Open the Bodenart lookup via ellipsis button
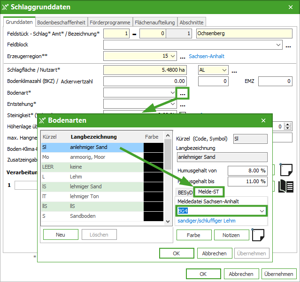This screenshot has height=282, width=300. click(182, 93)
